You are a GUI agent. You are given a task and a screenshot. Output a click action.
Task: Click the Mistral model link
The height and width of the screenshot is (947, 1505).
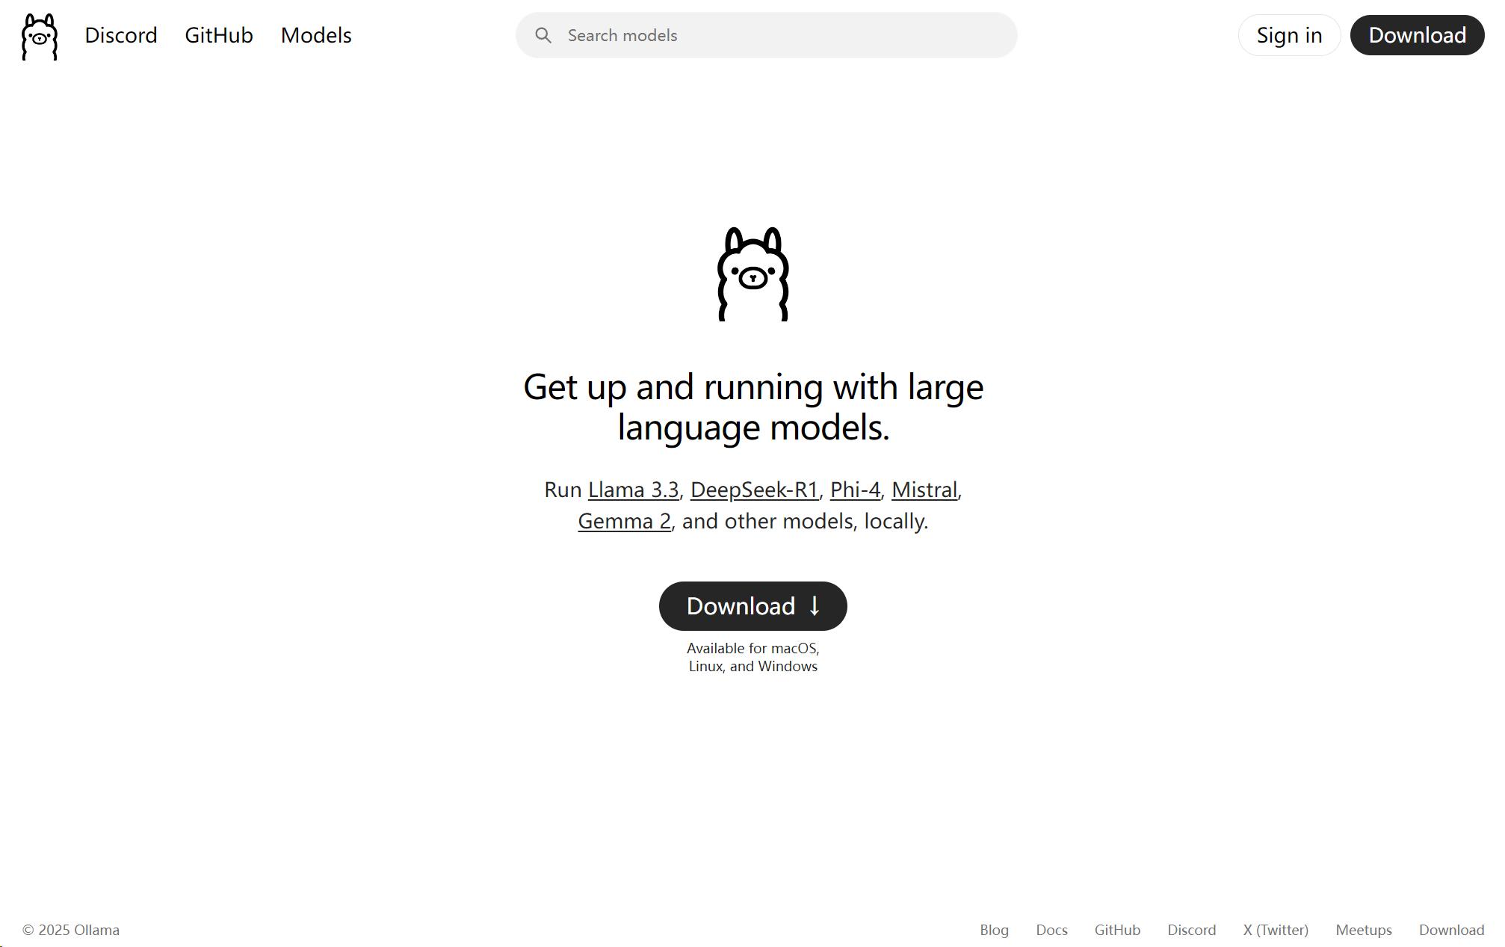click(925, 489)
